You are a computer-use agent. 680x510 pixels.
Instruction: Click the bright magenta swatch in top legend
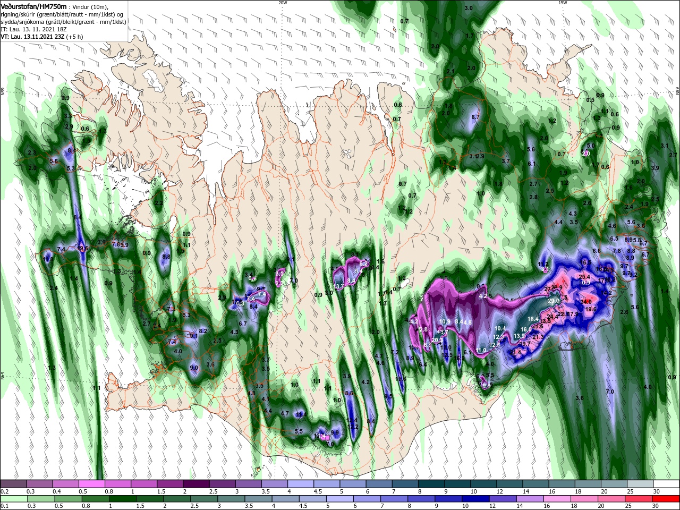click(x=92, y=484)
